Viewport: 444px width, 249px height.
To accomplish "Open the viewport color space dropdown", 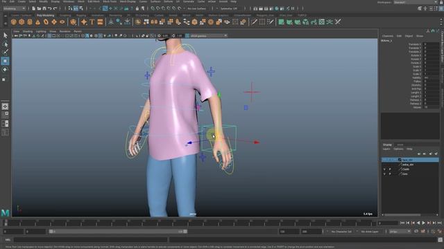I will [208, 36].
